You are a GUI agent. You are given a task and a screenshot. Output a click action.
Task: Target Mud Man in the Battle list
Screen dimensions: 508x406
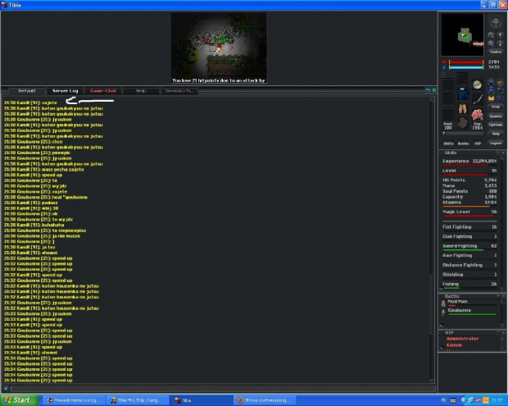coord(469,303)
